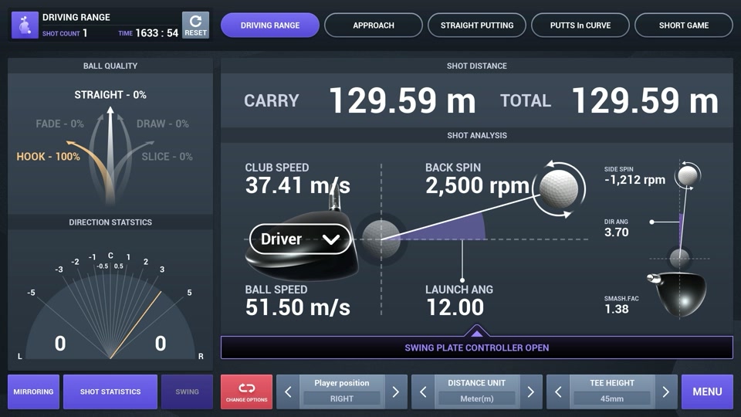Viewport: 741px width, 417px height.
Task: Decrease TEE HEIGHT with left arrow
Action: [x=558, y=392]
